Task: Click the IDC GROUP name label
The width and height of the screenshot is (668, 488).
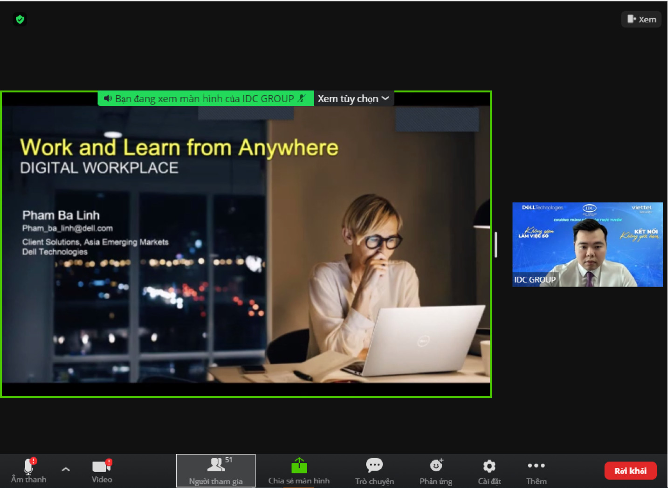Action: 535,280
